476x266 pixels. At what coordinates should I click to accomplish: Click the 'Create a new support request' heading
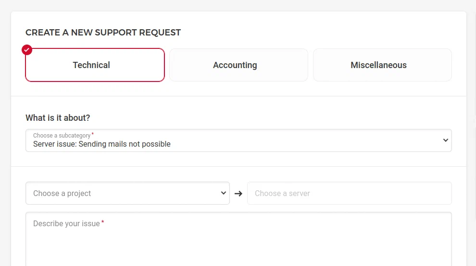pos(103,33)
